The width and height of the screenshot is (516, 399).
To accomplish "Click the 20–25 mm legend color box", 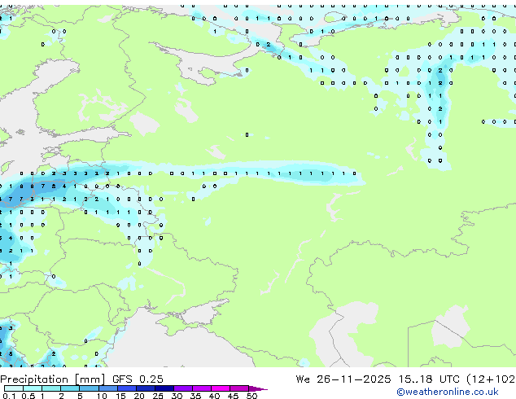I will pos(145,388).
